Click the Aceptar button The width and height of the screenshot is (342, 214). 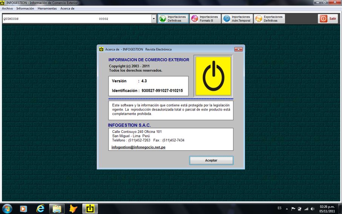pos(211,160)
